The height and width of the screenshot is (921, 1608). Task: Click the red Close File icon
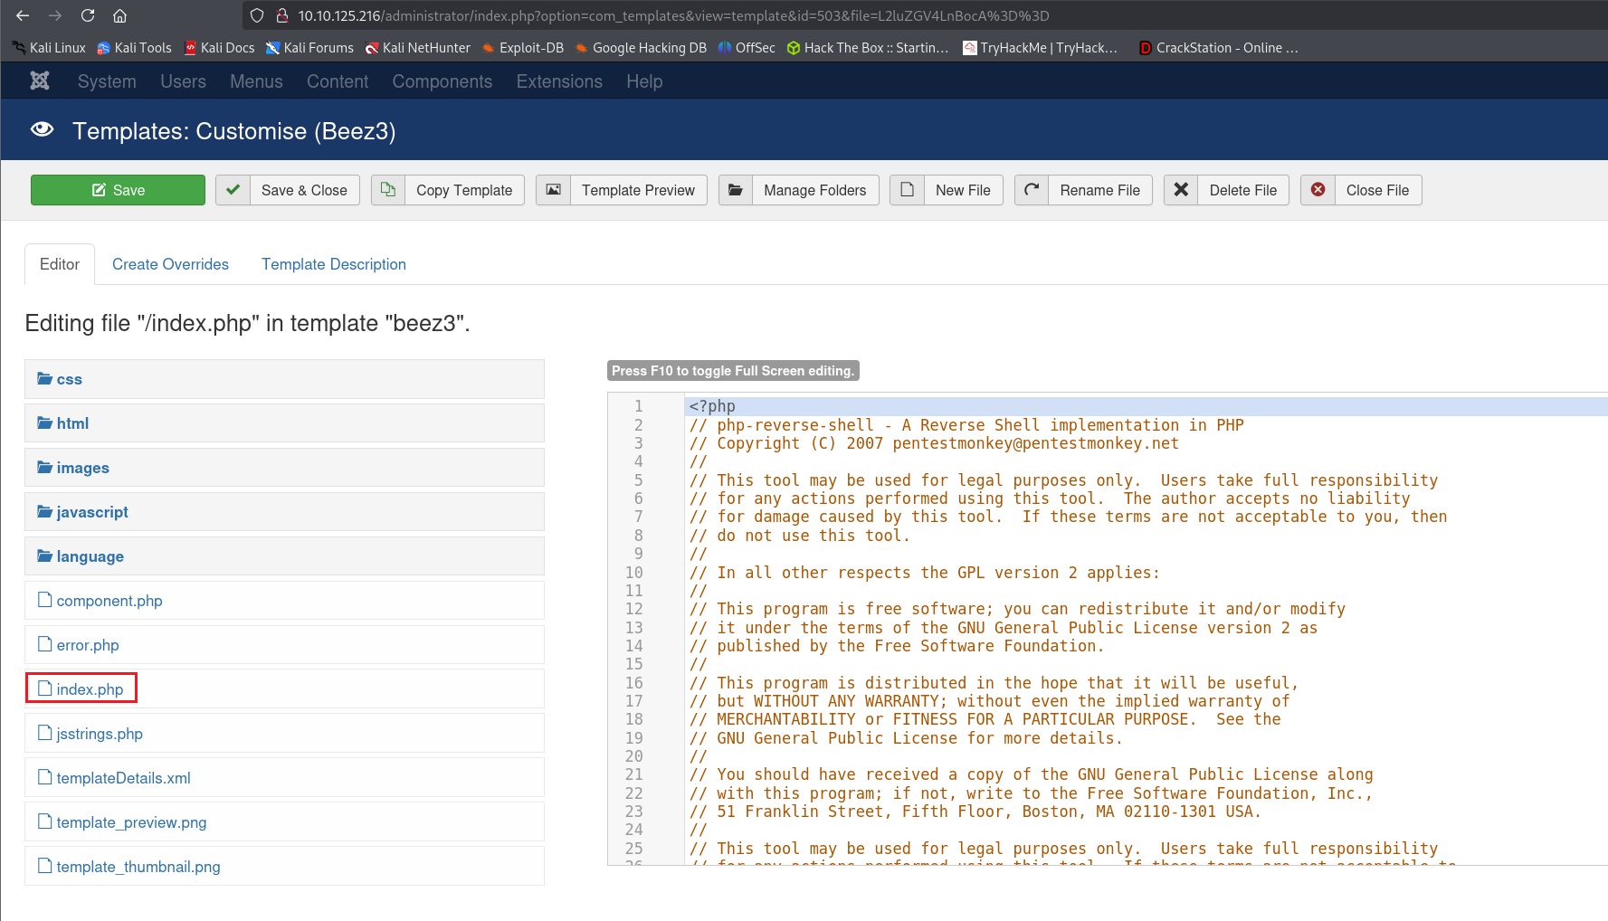coord(1318,190)
